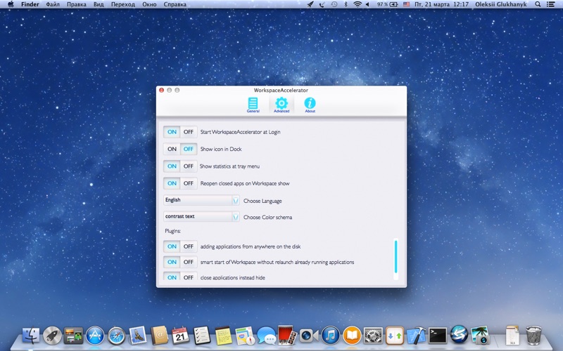Viewport: 563px width, 351px height.
Task: Open Contacts book in Dock
Action: [159, 336]
